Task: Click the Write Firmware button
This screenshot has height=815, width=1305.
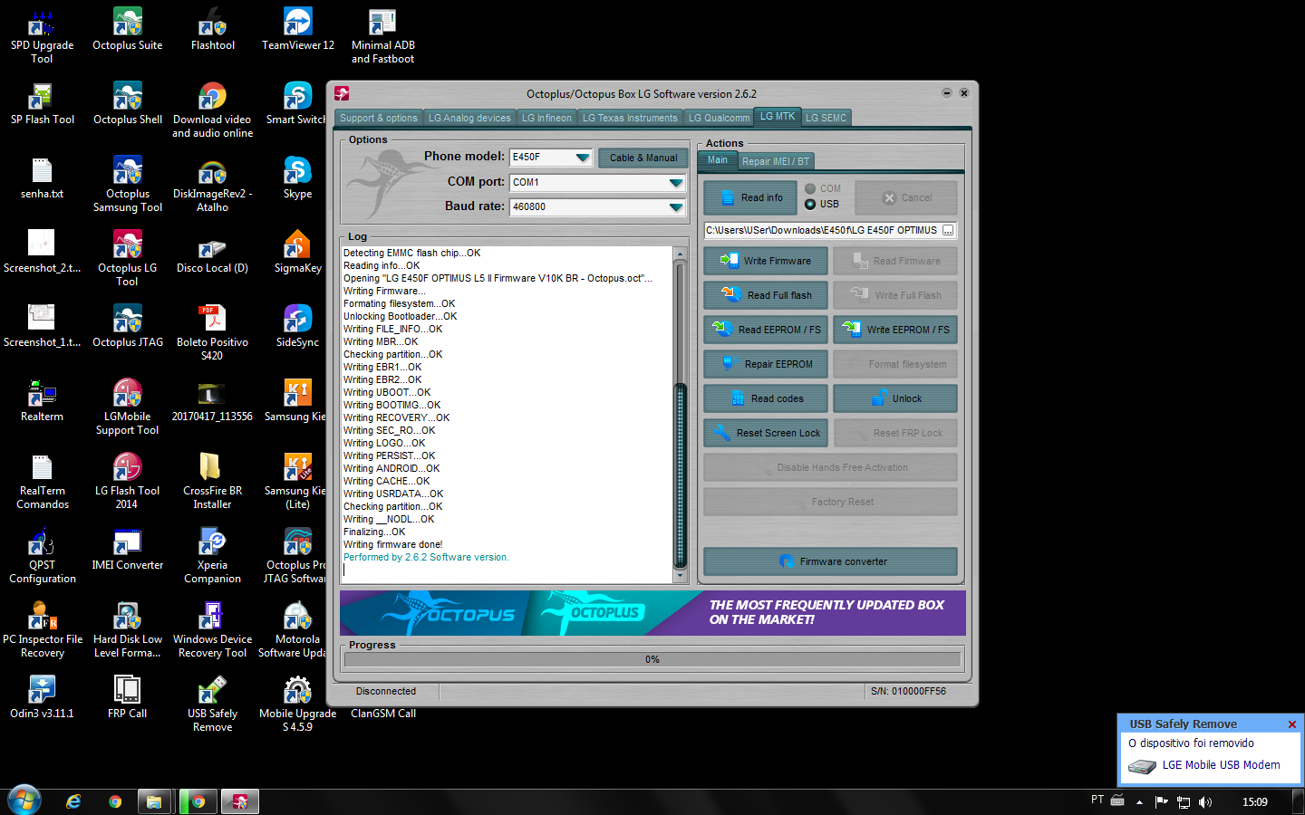Action: click(x=766, y=261)
